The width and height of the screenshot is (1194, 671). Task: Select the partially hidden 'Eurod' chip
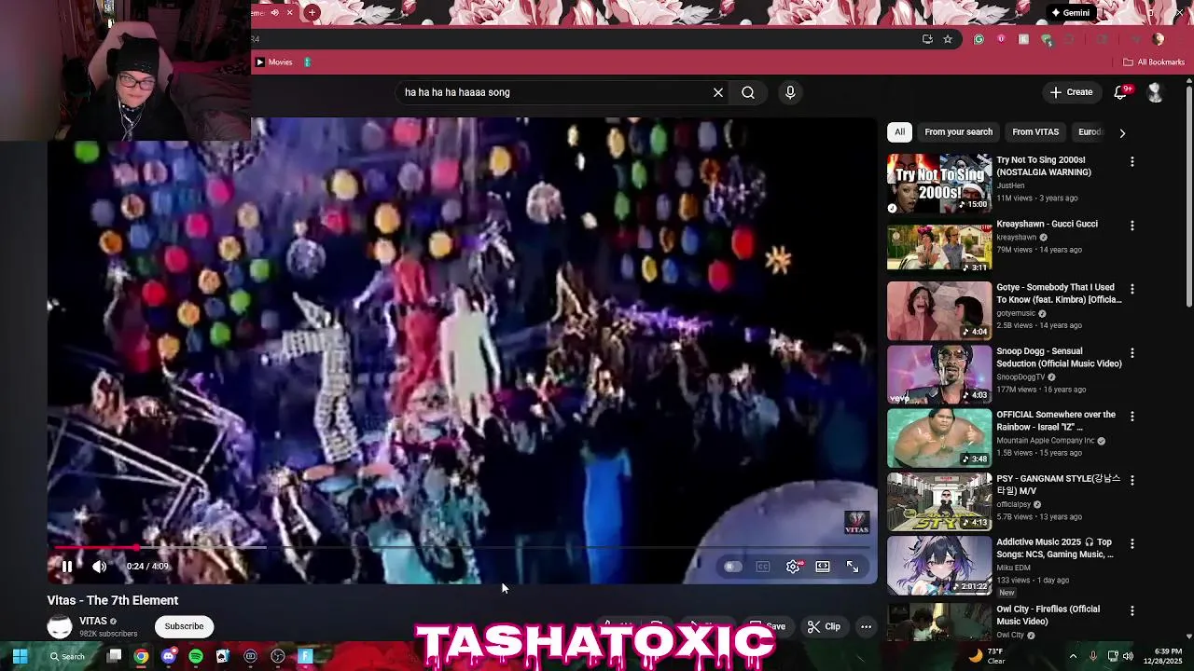(1090, 132)
